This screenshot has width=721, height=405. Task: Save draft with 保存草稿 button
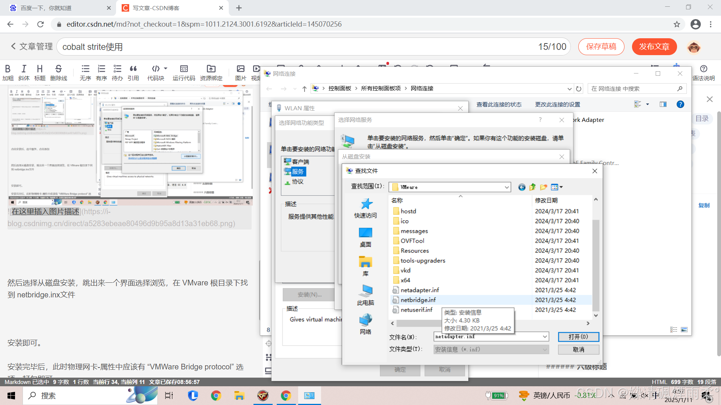point(601,46)
